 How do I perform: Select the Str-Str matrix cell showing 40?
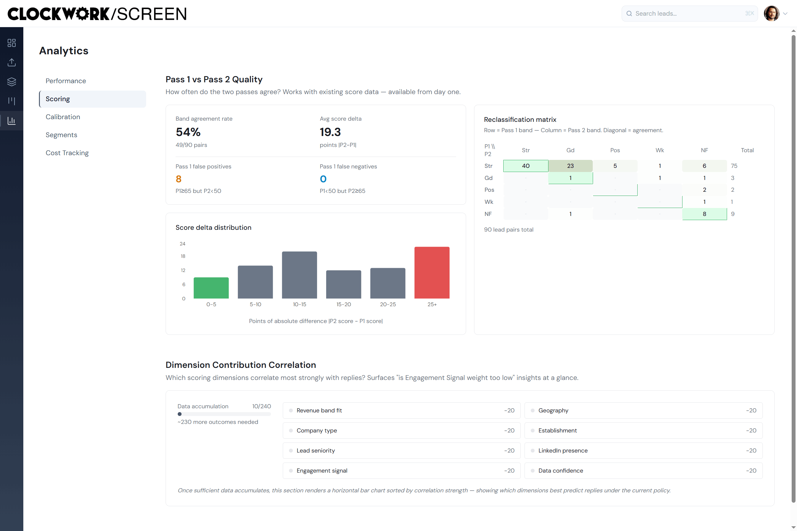pos(525,166)
